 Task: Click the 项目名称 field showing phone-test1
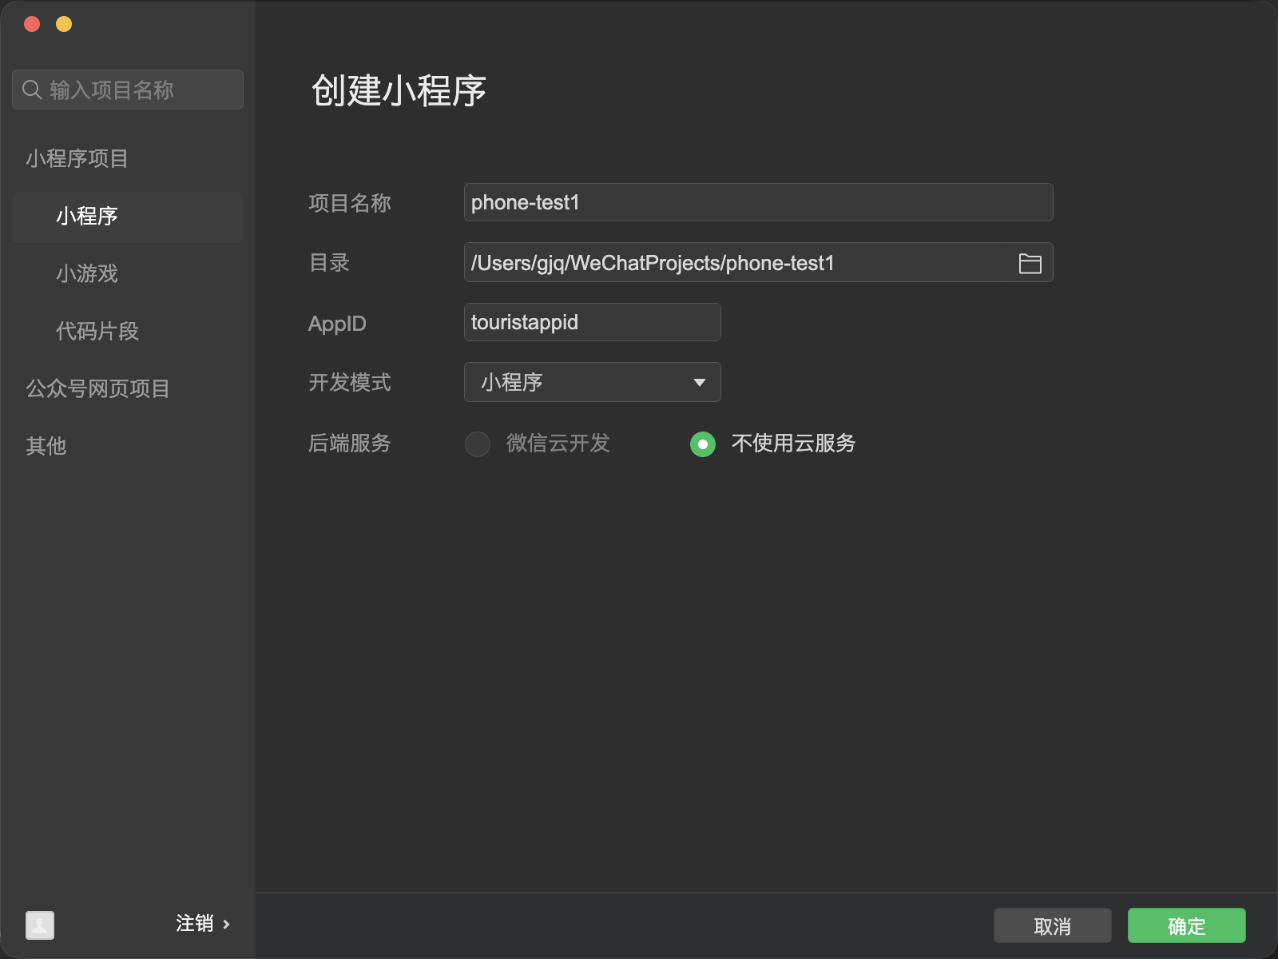click(759, 202)
